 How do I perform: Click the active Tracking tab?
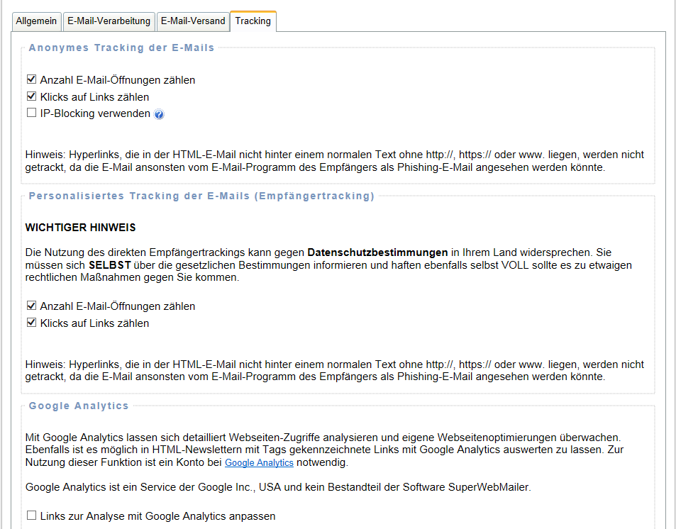[x=253, y=21]
